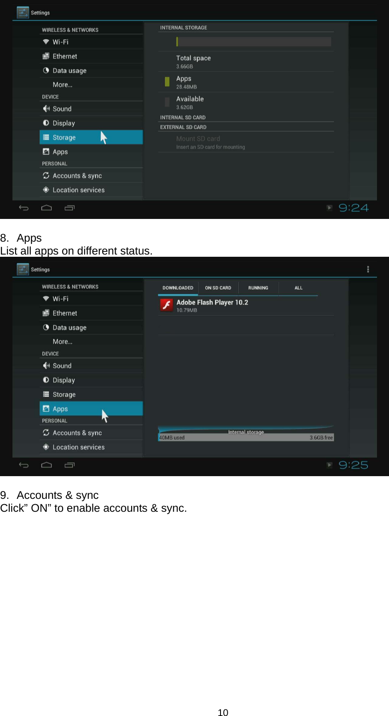Click the internal storage usage bar in Storage screen
Image resolution: width=389 pixels, height=716 pixels.
(x=253, y=42)
